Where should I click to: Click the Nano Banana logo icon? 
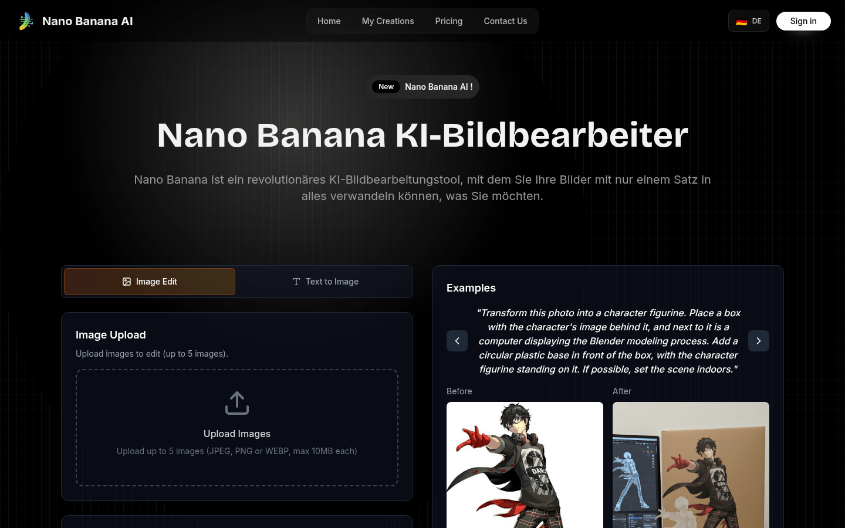pos(26,21)
